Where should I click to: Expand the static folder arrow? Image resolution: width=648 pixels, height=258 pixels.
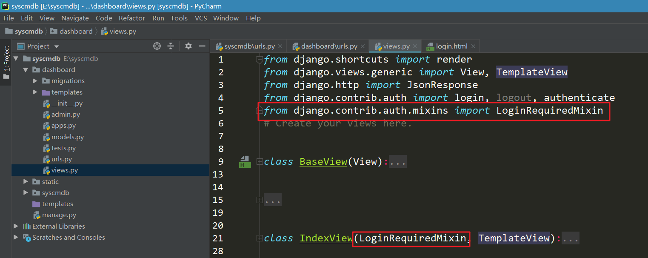pyautogui.click(x=26, y=181)
